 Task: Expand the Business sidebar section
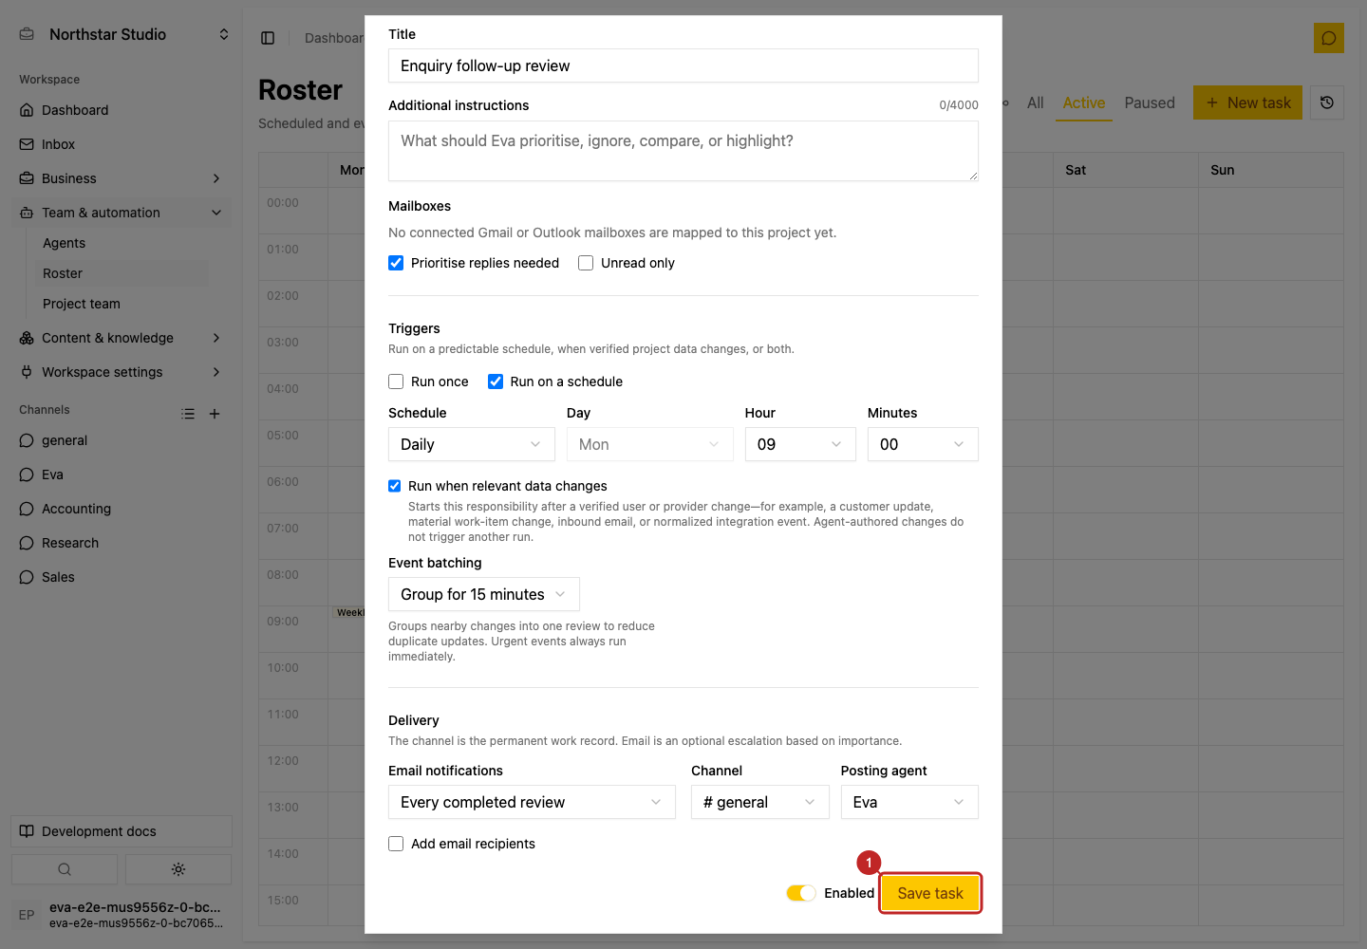coord(216,178)
